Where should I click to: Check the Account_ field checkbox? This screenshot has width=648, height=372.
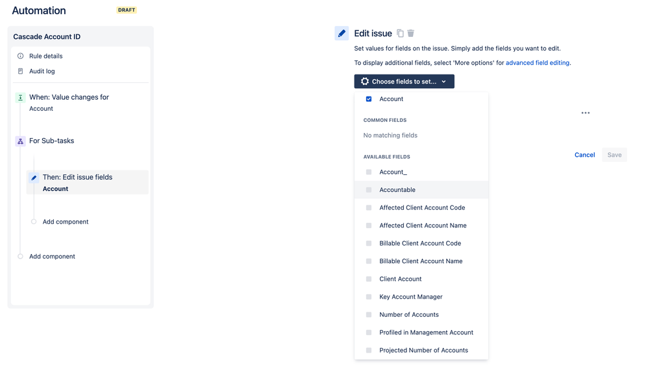coord(369,172)
